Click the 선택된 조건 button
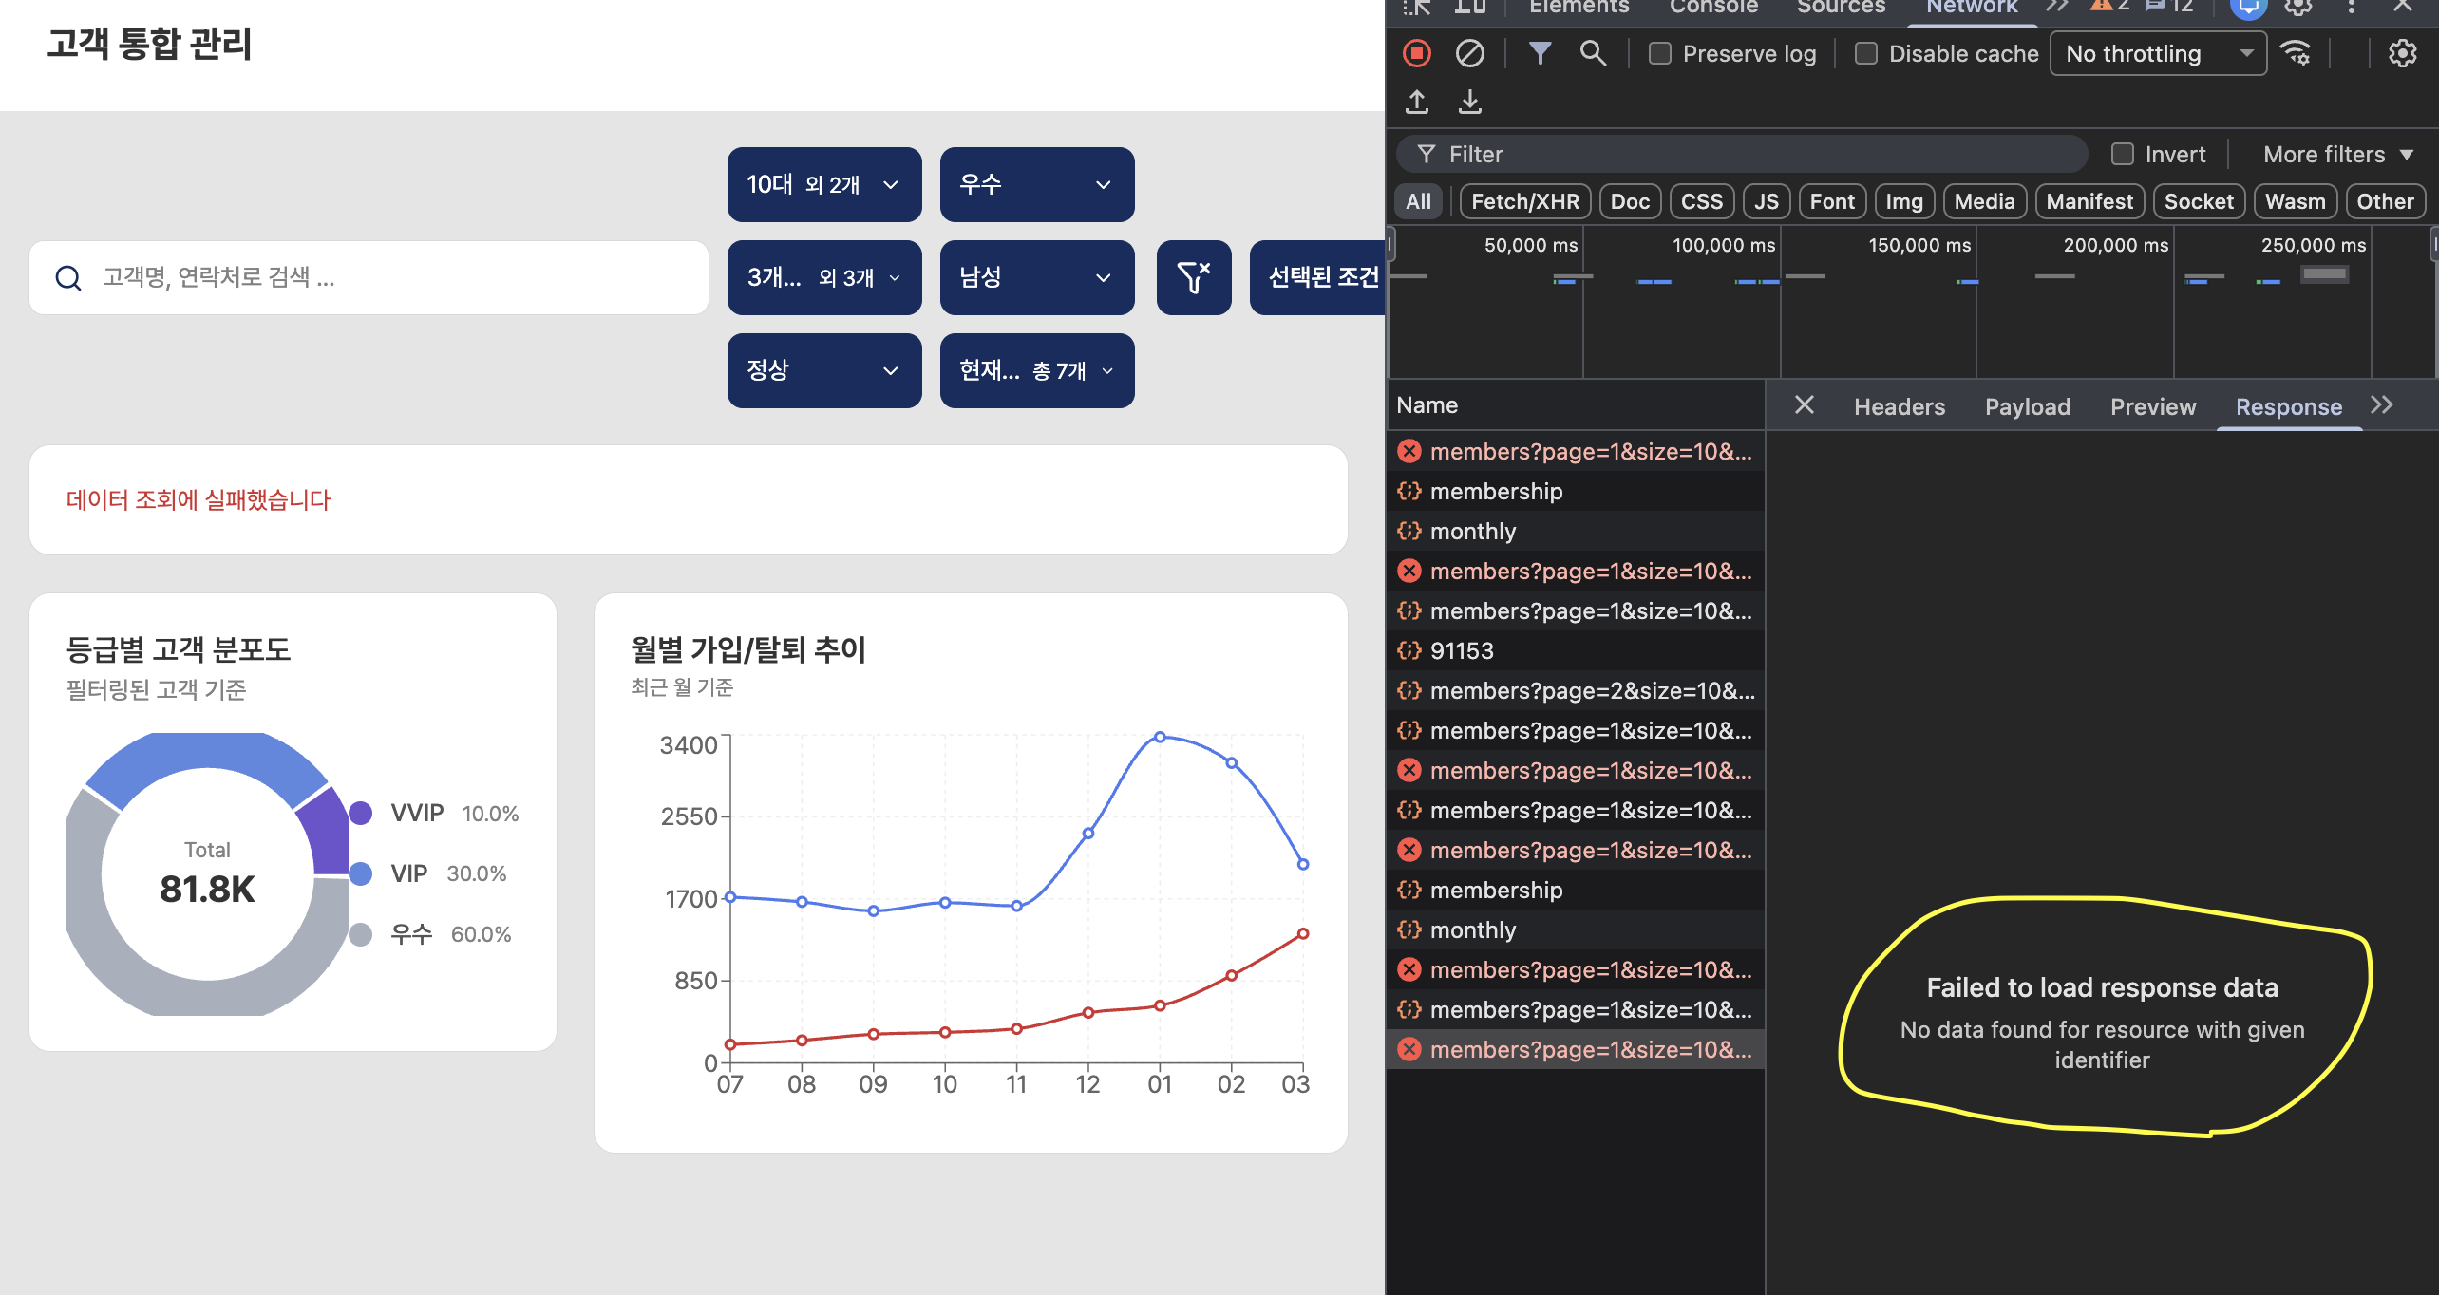This screenshot has height=1295, width=2439. point(1318,277)
